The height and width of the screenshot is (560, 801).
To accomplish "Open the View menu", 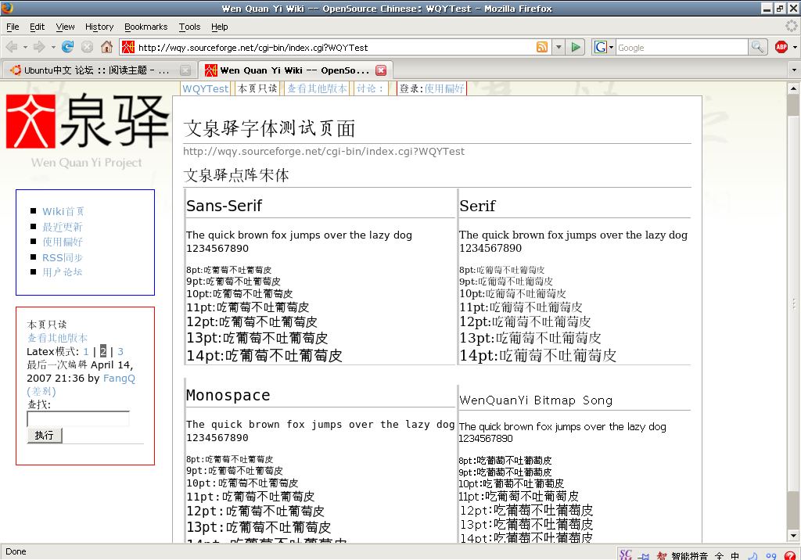I will point(66,27).
